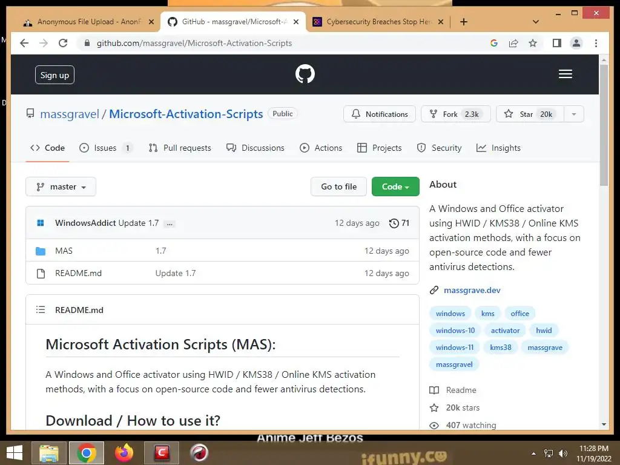Open the README.md file

pyautogui.click(x=78, y=273)
